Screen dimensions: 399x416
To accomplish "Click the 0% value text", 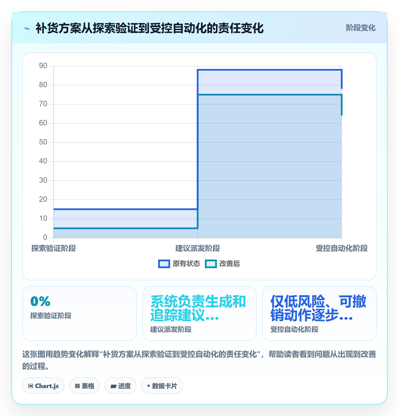I will point(40,301).
